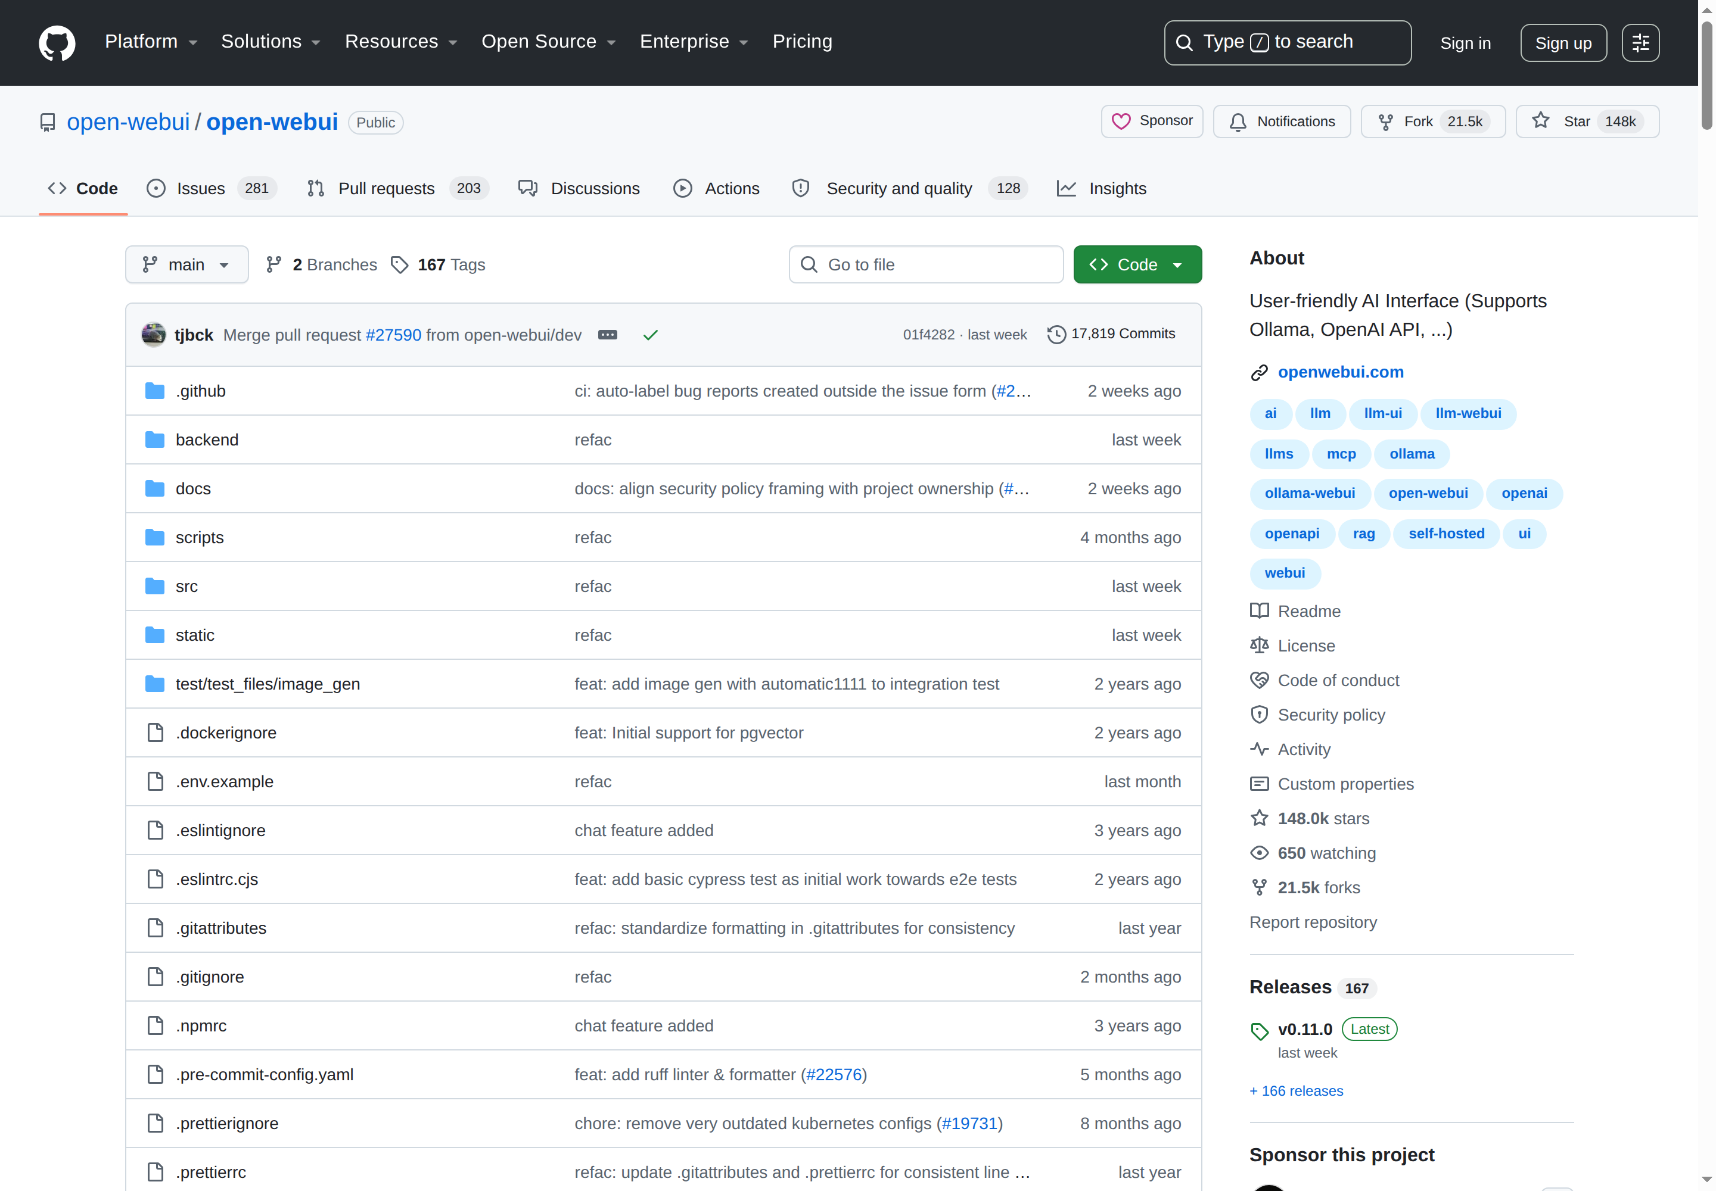
Task: Click the mcp topic tag
Action: click(x=1341, y=454)
